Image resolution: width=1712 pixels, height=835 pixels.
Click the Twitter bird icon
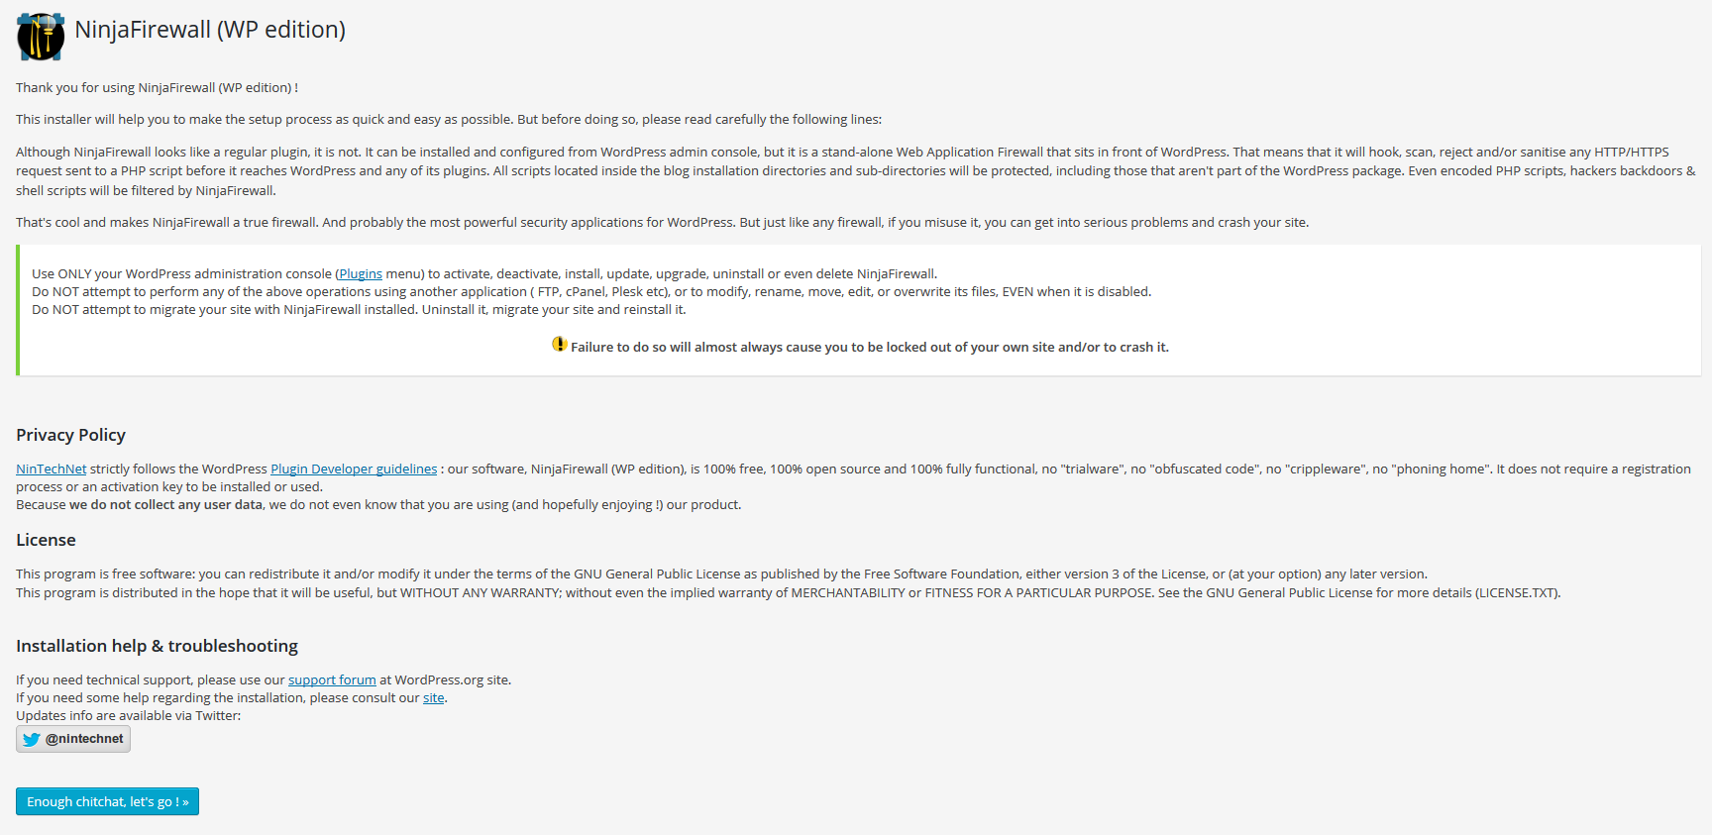point(32,739)
